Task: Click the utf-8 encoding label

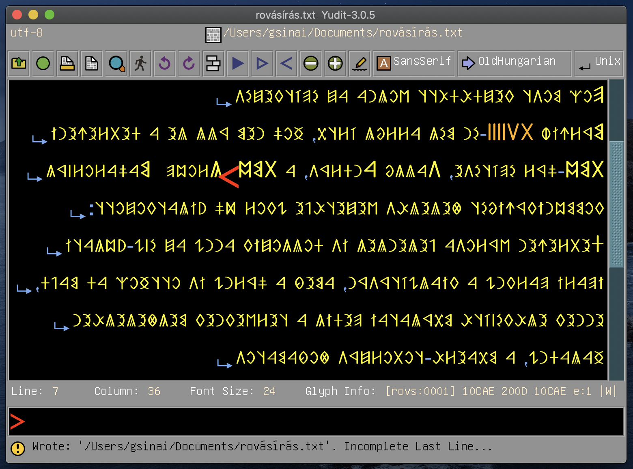Action: point(27,32)
